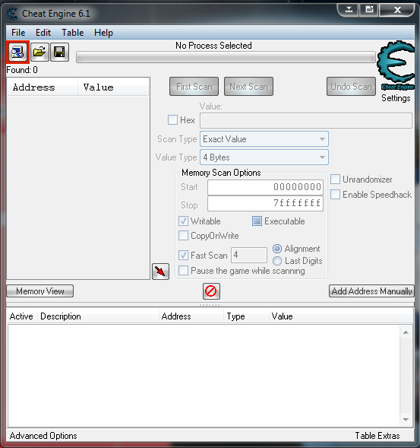The image size is (420, 448).
Task: Click the Cheat Engine title bar gear icon
Action: (12, 14)
